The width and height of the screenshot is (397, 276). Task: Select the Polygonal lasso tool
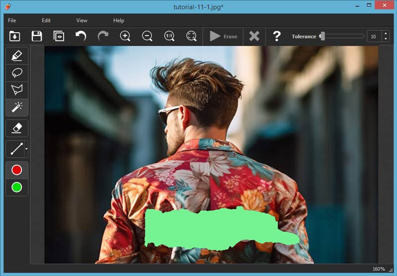[17, 90]
